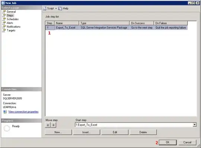Click the Ready status text
Screen dimensions: 201x148
click(x=16, y=126)
